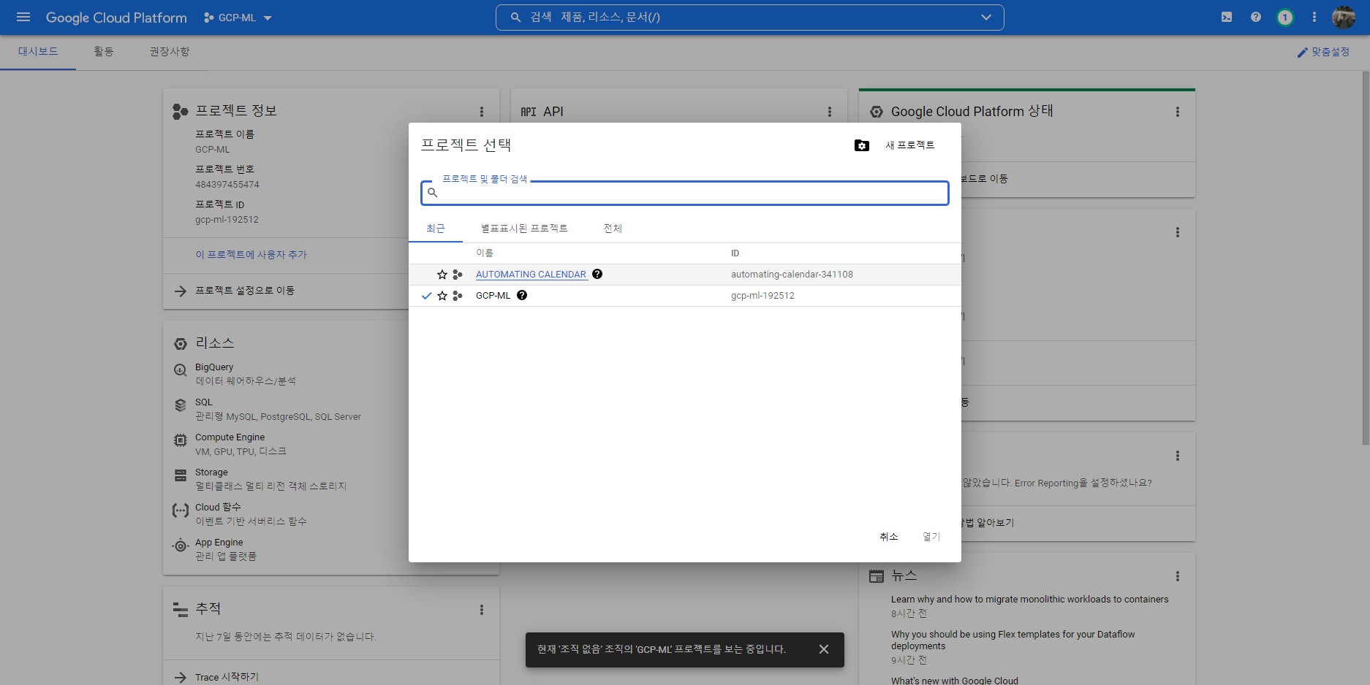This screenshot has height=685, width=1370.
Task: Click the automating-calendar-341108 ID cell
Action: (792, 275)
